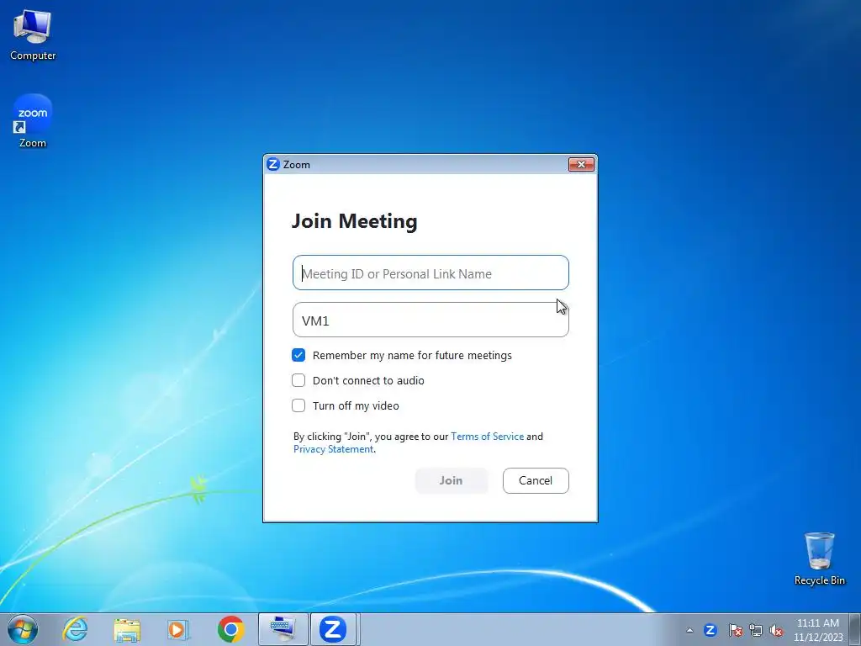Click the Action Center flag tray icon
The width and height of the screenshot is (861, 646).
(x=735, y=630)
